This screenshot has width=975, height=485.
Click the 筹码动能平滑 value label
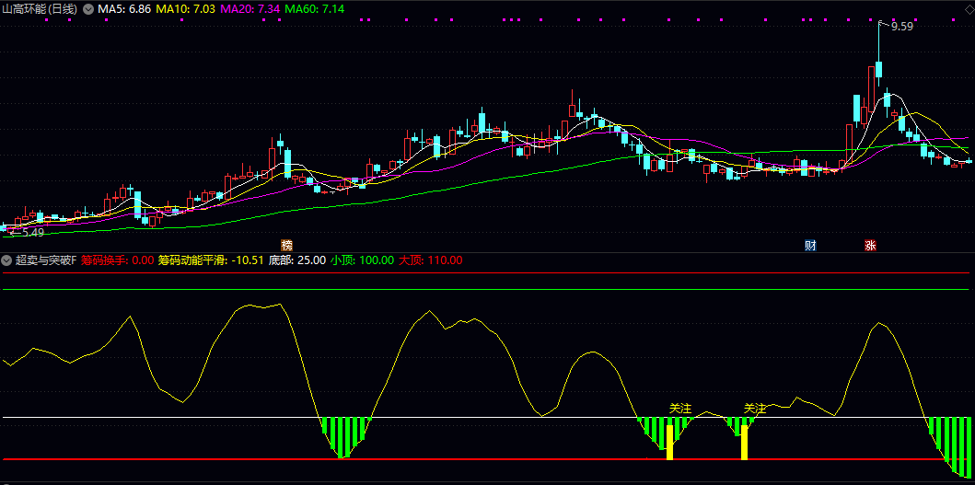(x=211, y=260)
